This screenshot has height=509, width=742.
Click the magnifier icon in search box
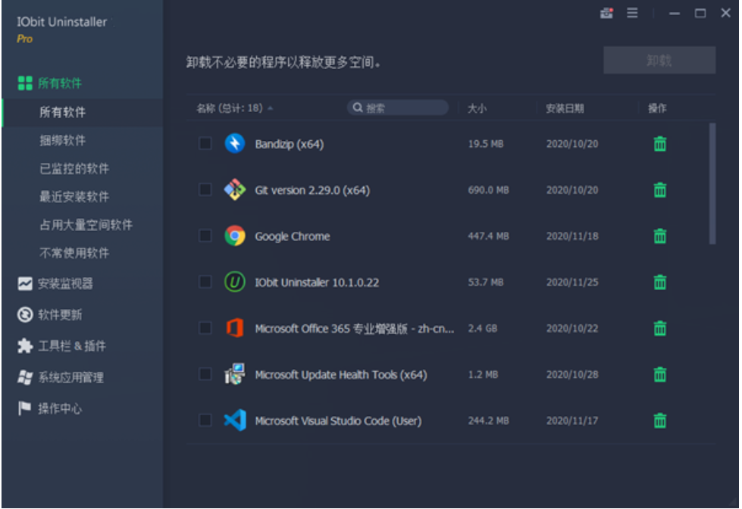pos(358,108)
